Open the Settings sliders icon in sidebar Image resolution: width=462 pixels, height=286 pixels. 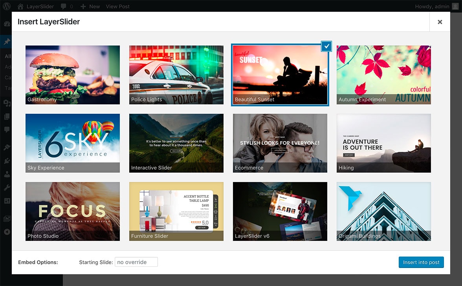tap(7, 201)
